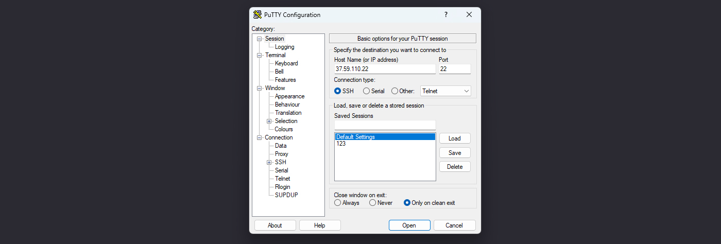Expand the SSH tree node

pos(269,162)
